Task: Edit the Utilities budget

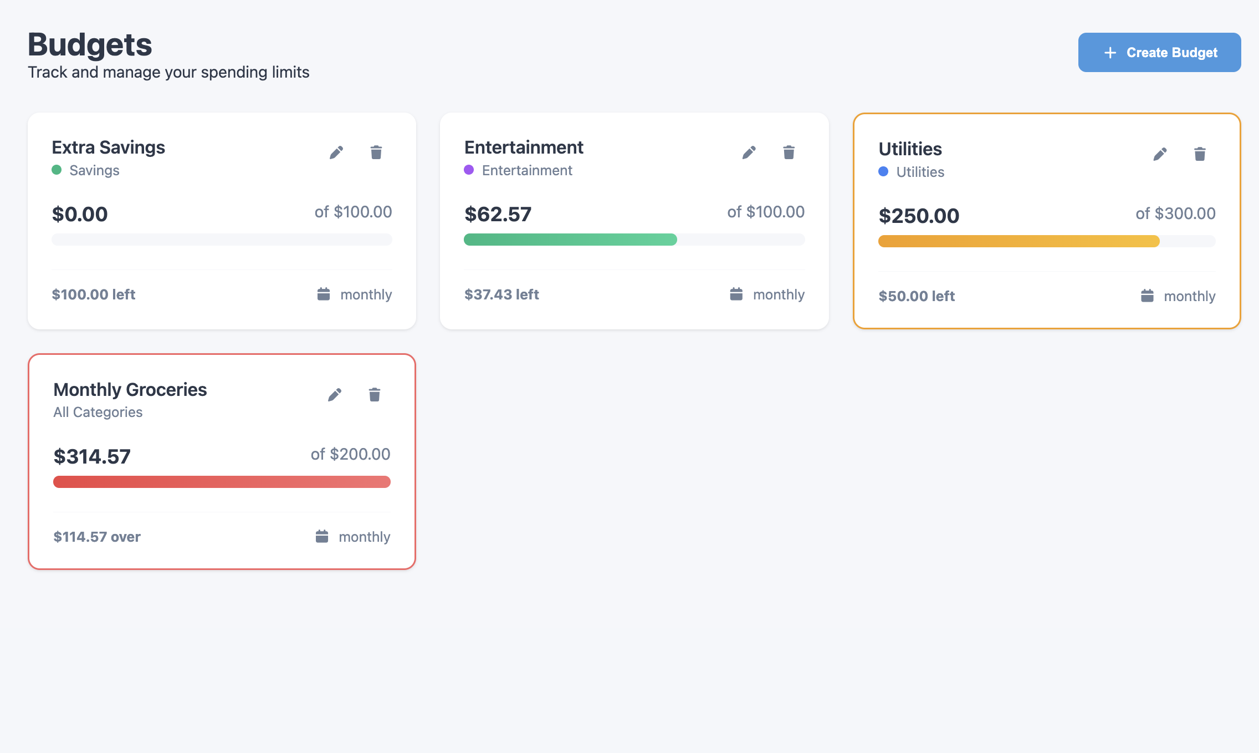Action: [x=1160, y=154]
